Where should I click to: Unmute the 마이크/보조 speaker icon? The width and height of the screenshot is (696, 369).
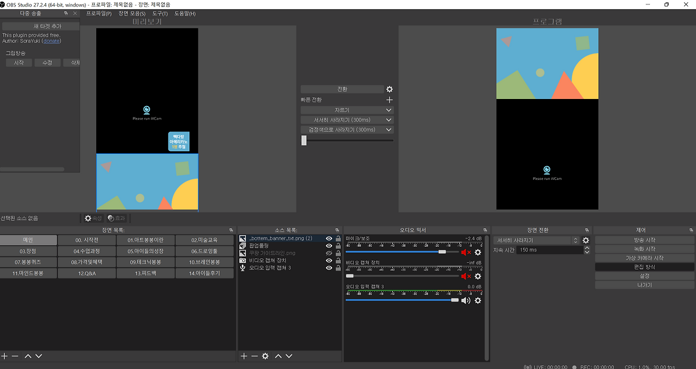click(x=466, y=252)
